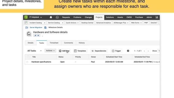The image size is (174, 98).
Task: Sort by Owner column header
Action: coord(94,57)
